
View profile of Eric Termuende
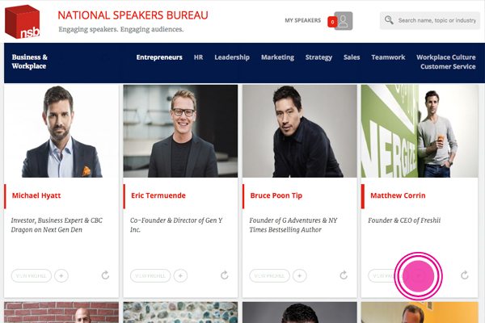[x=150, y=275]
